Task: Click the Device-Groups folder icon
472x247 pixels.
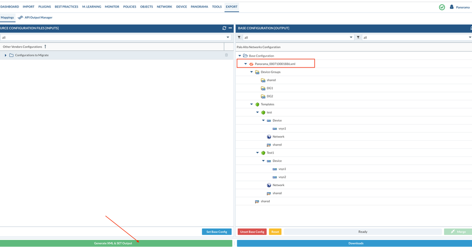Action: pos(257,72)
